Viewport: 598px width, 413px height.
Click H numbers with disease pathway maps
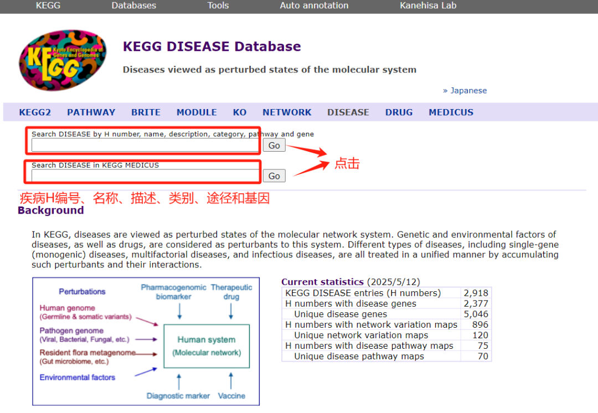point(369,345)
